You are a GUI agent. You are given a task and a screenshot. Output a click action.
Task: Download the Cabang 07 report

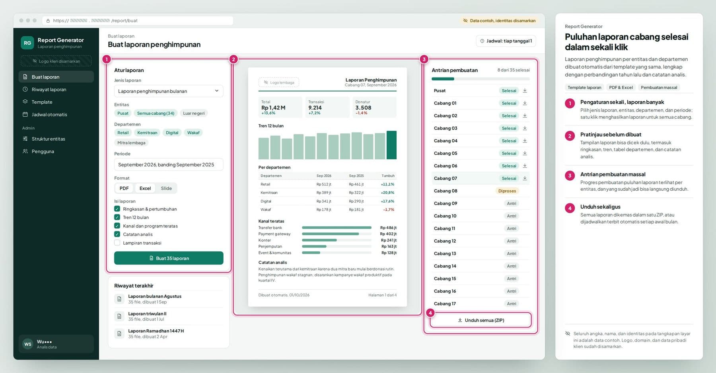click(525, 178)
